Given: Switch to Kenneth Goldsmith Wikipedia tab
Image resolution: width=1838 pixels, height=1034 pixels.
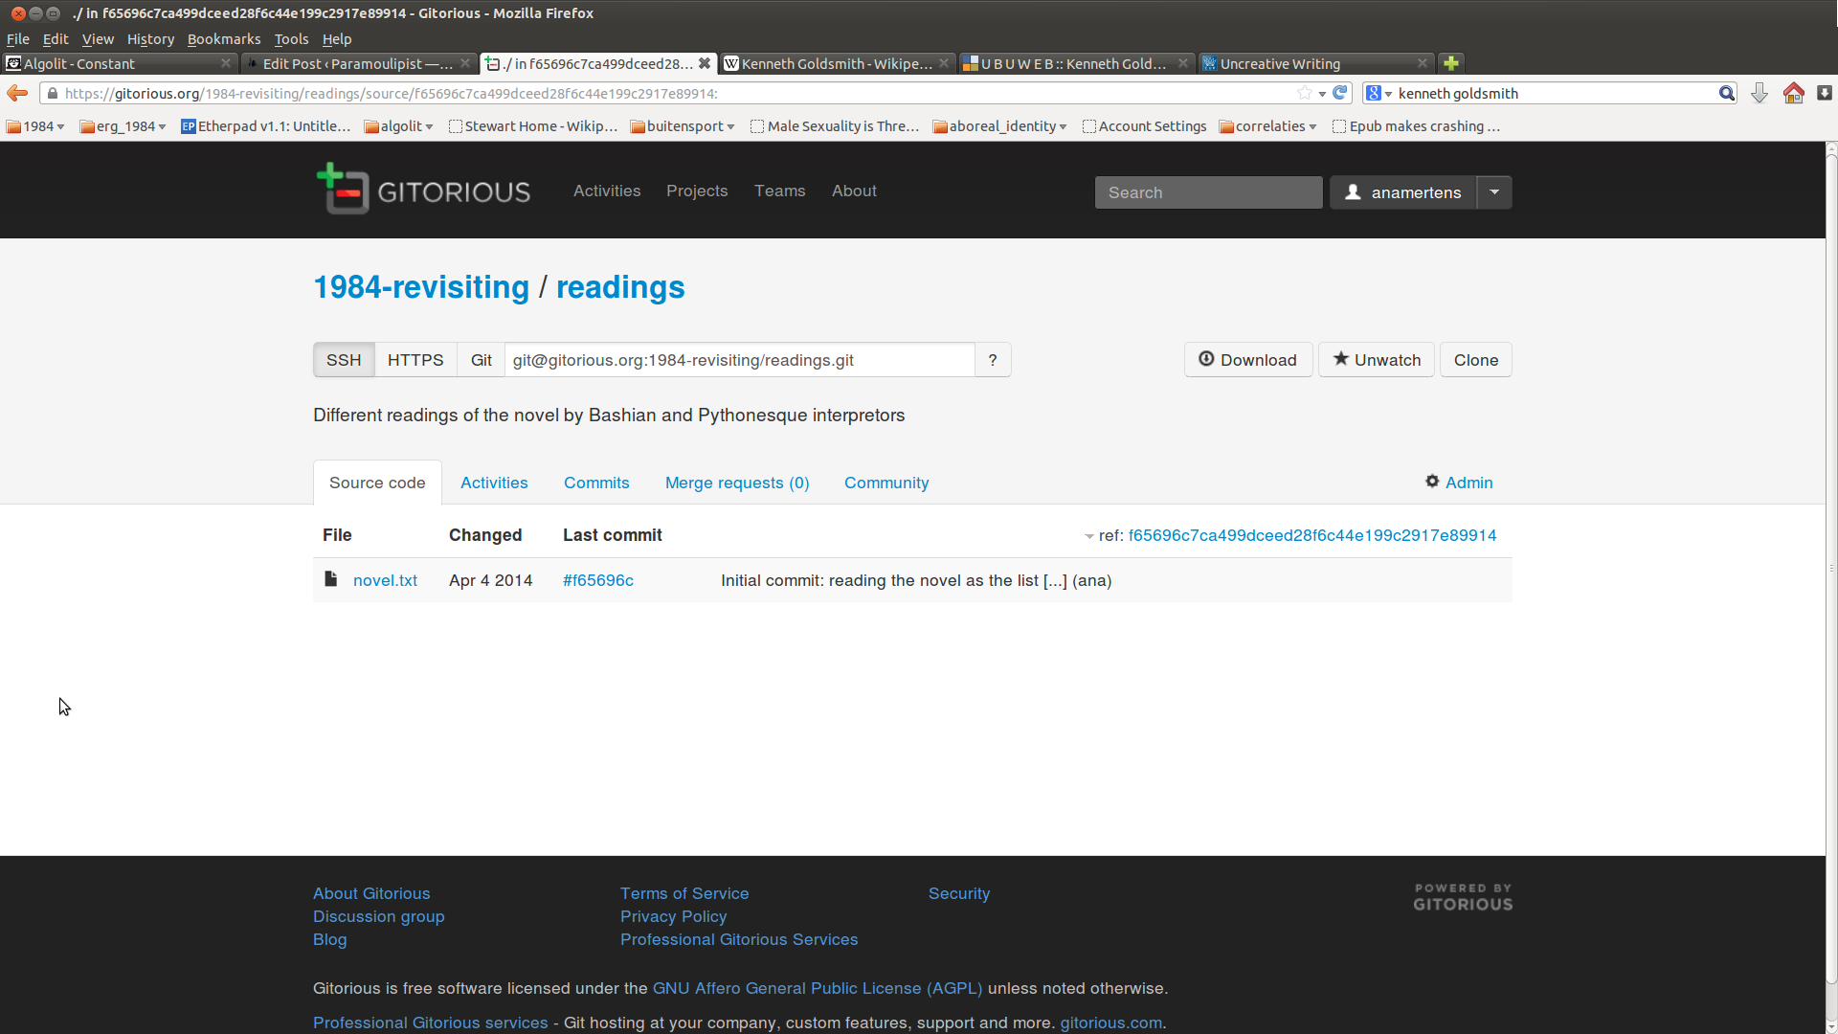Looking at the screenshot, I should click(838, 63).
